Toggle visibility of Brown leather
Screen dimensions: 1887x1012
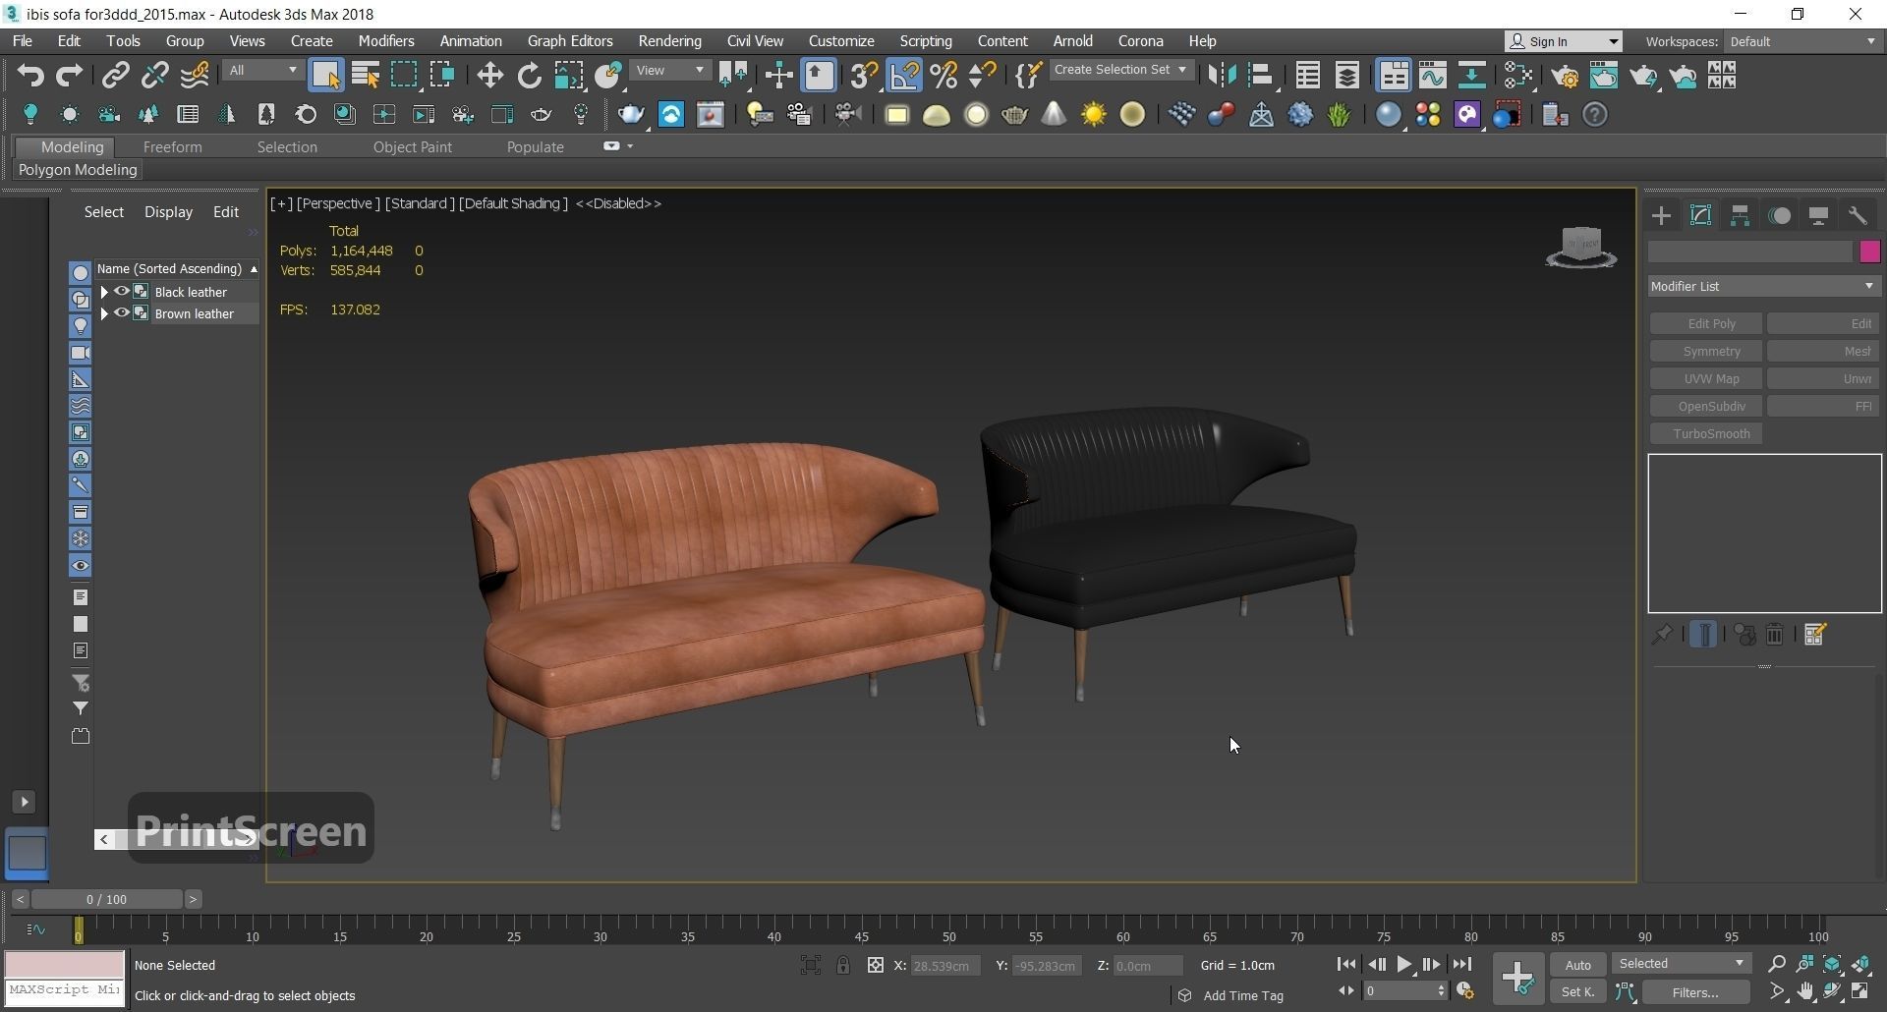122,313
